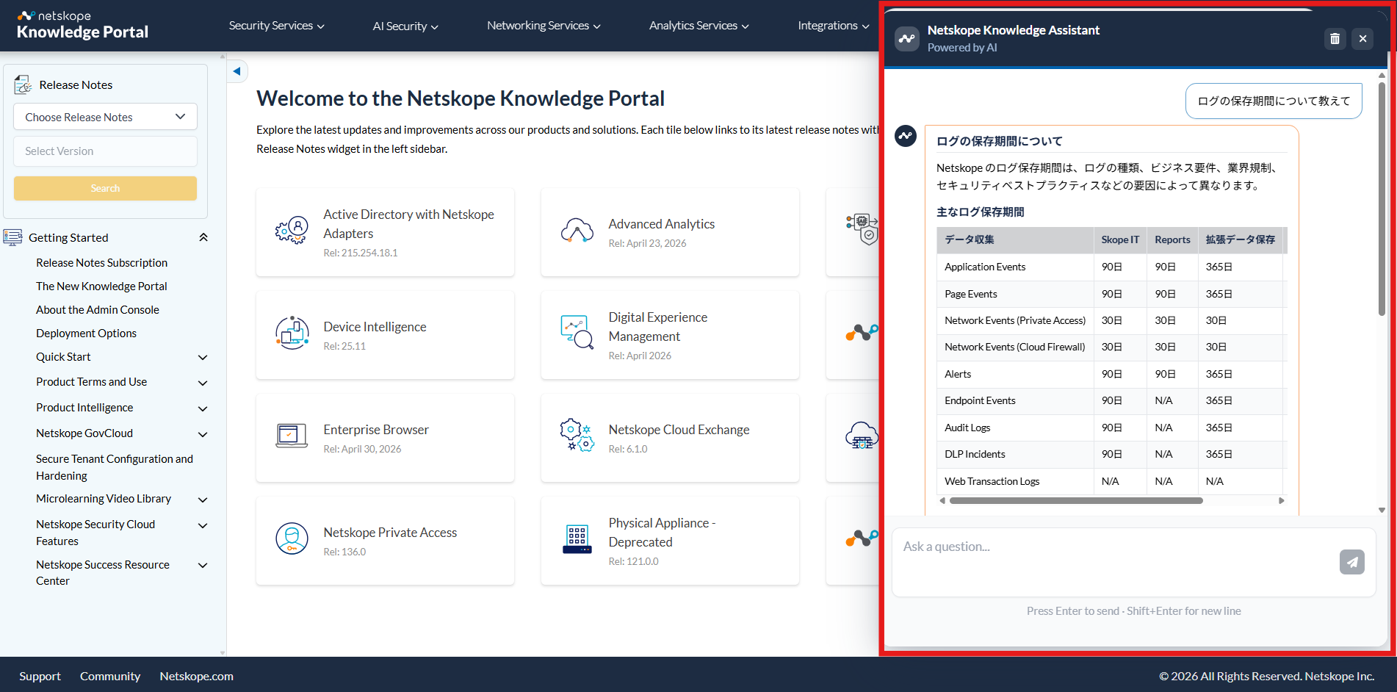The height and width of the screenshot is (692, 1397).
Task: Open the Deployment Options link
Action: [86, 334]
